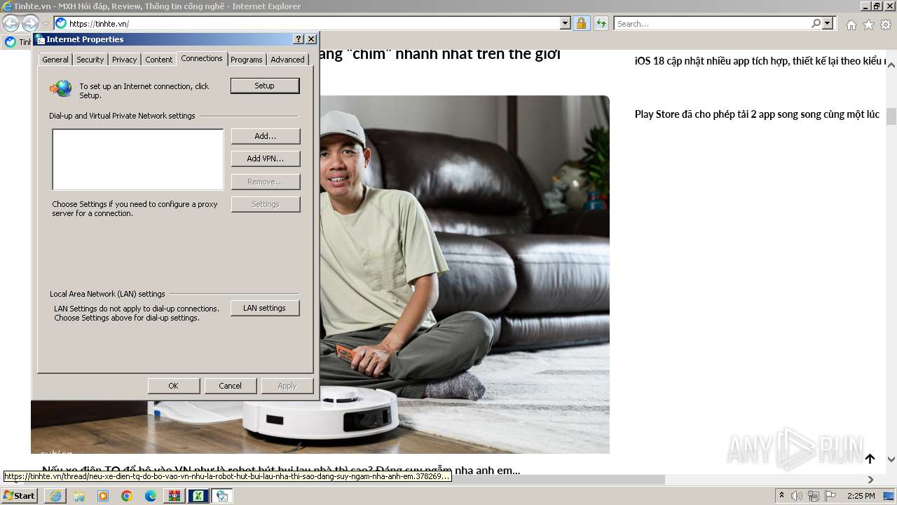This screenshot has height=505, width=897.
Task: Click the address bar showing https://tinhte.vn/
Action: point(306,24)
